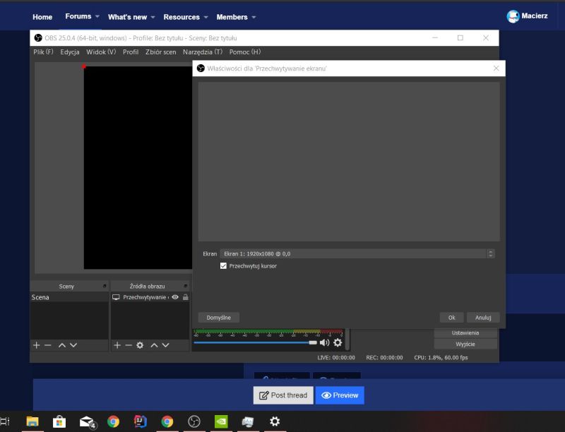
Task: Mute desktop audio via the speaker icon
Action: tap(324, 342)
